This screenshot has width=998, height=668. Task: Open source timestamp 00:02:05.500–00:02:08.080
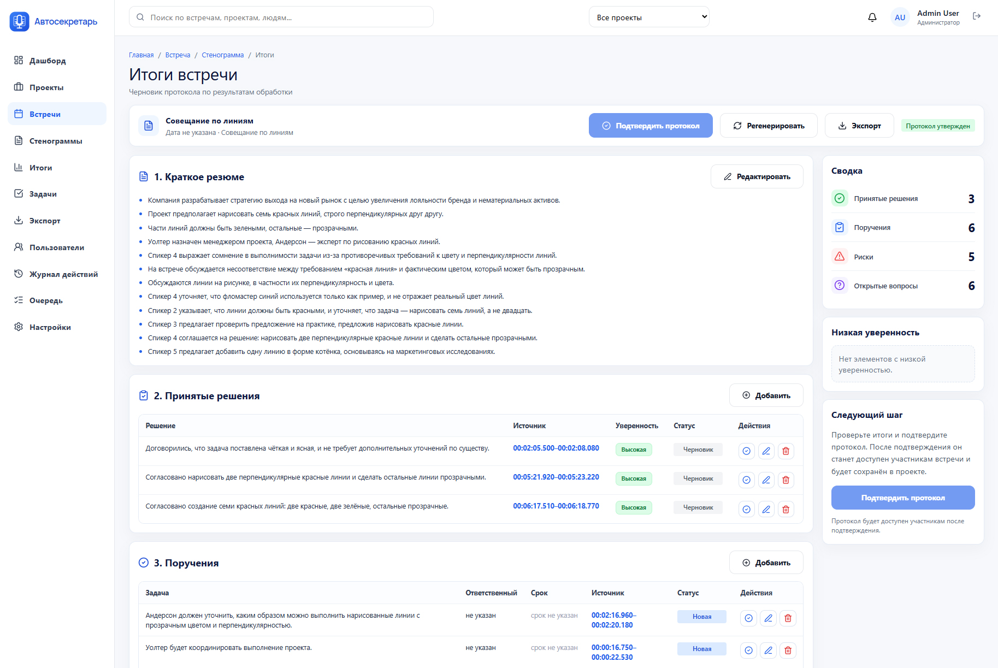tap(556, 448)
